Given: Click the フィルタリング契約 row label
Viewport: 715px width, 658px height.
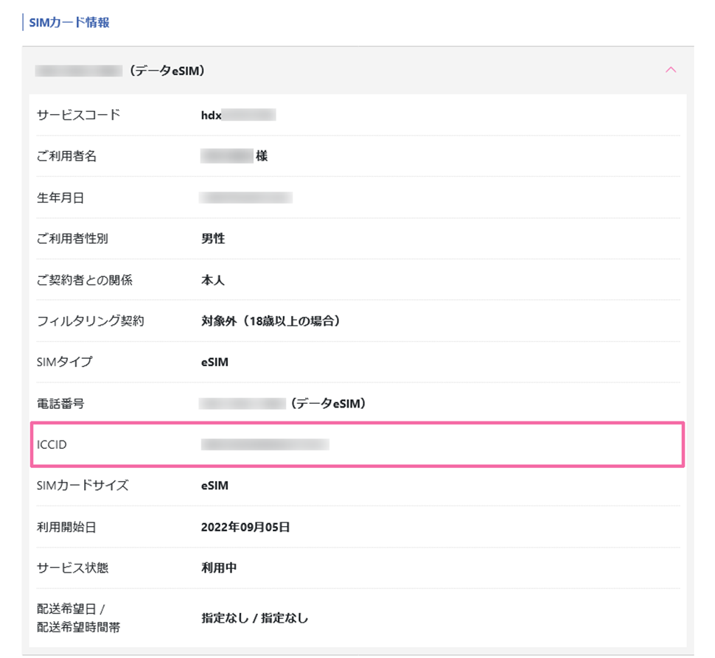Looking at the screenshot, I should point(90,321).
